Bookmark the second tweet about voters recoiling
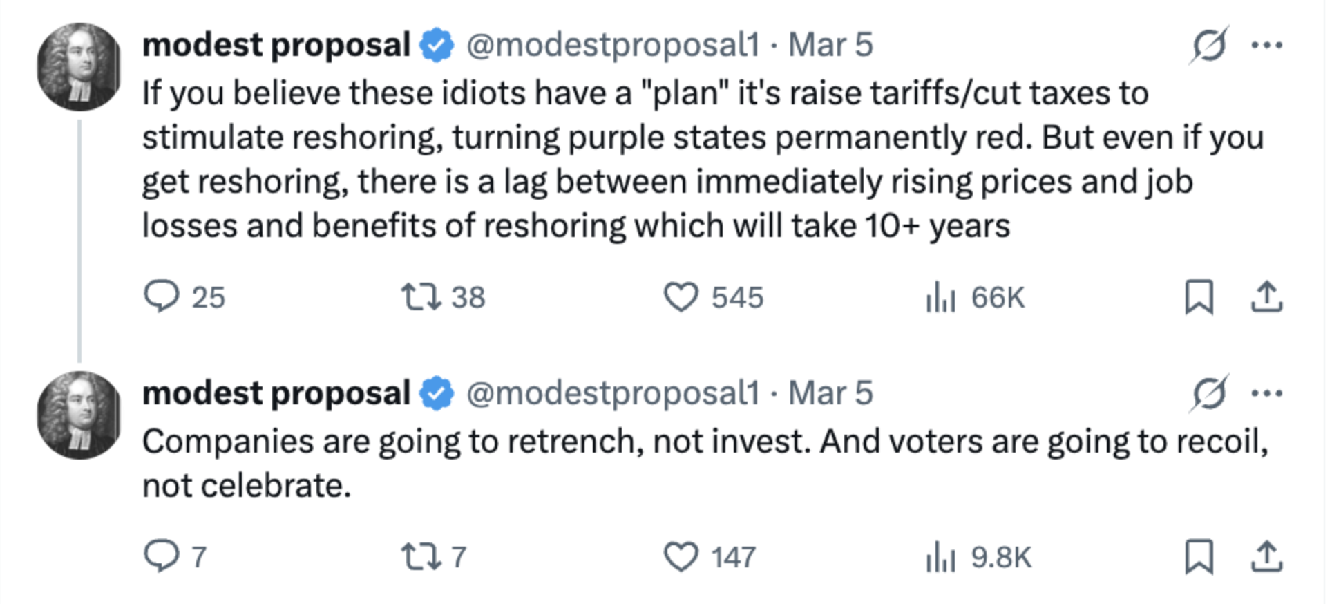The width and height of the screenshot is (1332, 604). point(1199,556)
